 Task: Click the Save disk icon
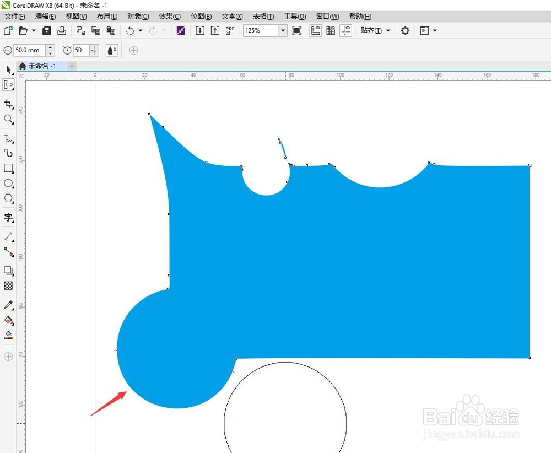point(46,30)
